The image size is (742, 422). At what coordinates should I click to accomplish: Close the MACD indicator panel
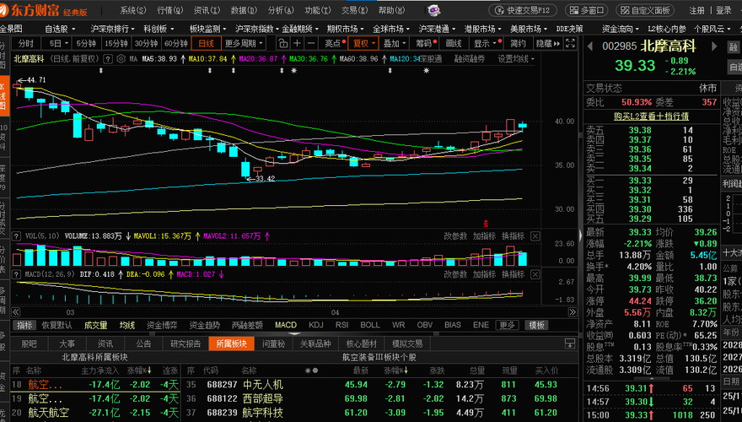coord(535,274)
